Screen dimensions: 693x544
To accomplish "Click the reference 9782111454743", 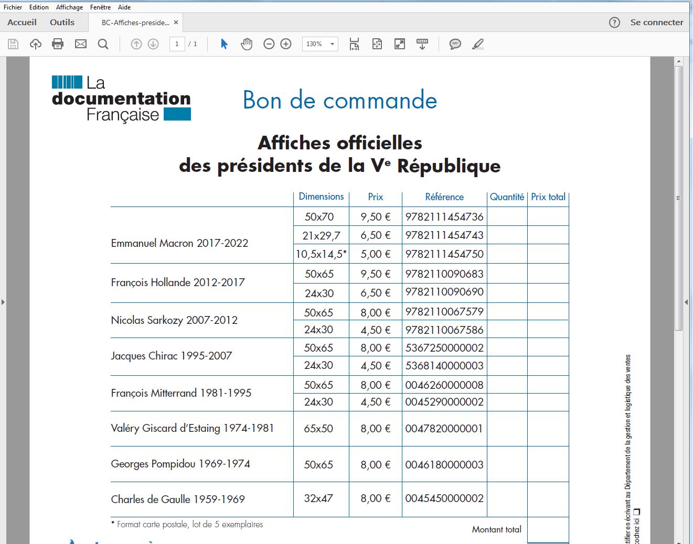I will [444, 235].
